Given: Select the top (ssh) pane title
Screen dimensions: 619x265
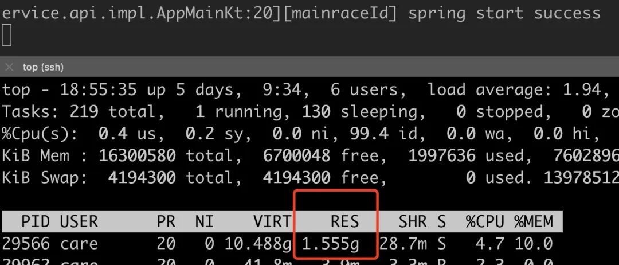Looking at the screenshot, I should [43, 67].
